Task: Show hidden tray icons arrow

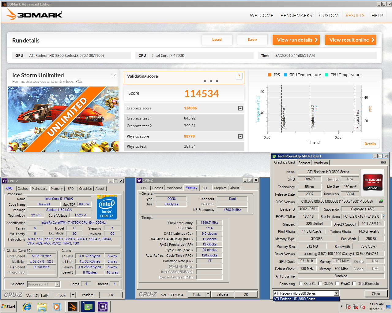Action: click(341, 306)
